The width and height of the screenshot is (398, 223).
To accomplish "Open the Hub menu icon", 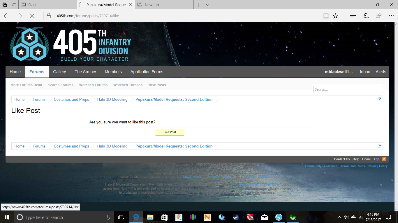I will [x=353, y=16].
